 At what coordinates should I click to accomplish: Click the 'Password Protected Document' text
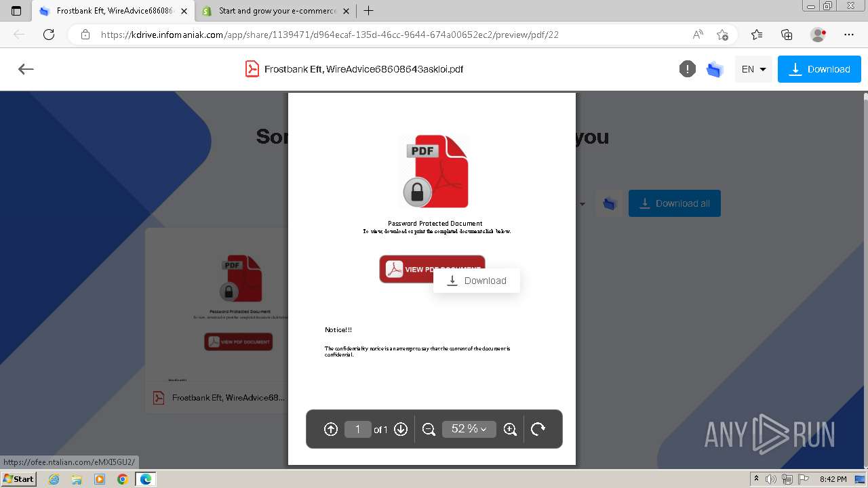[x=435, y=224]
